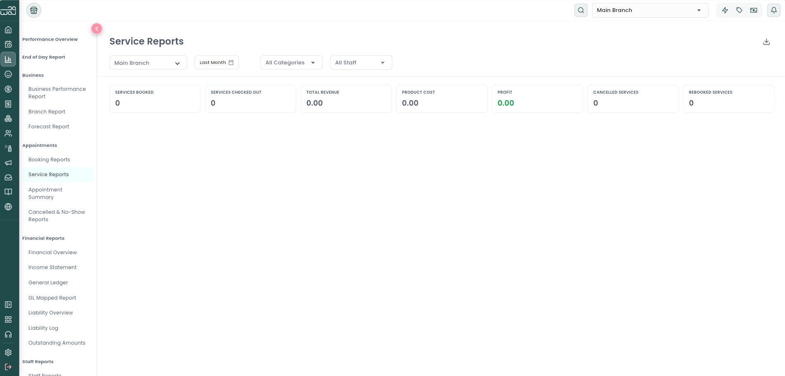Collapse the reports side panel
The width and height of the screenshot is (785, 376).
pyautogui.click(x=97, y=28)
